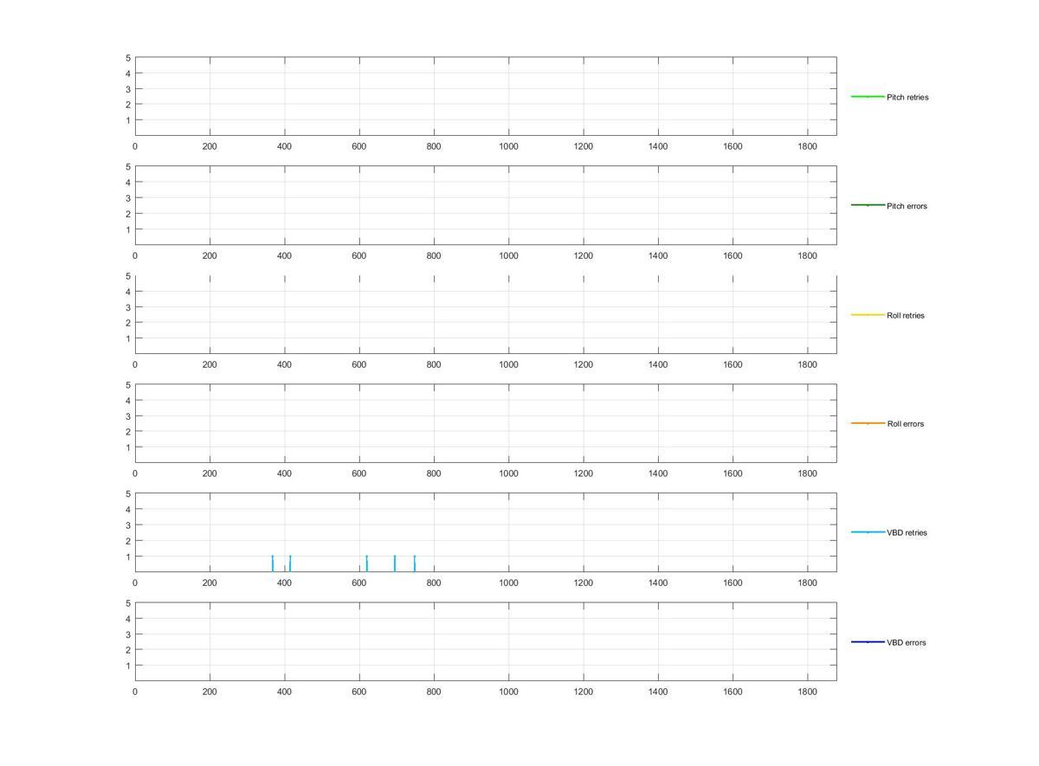
Task: Click the 800 tick label under VBD retries plot
Action: [434, 583]
